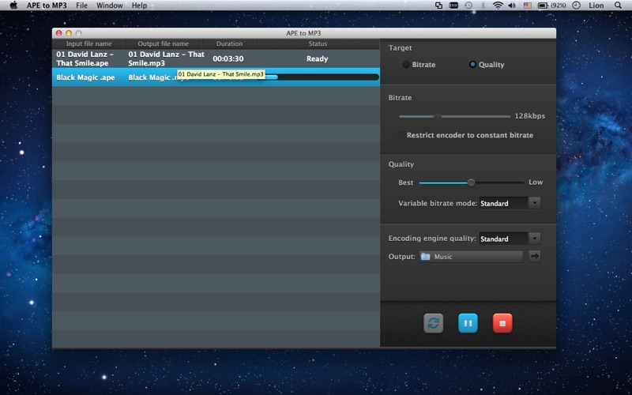Click the Quality slider handle
Screen dimensions: 632x395
471,182
